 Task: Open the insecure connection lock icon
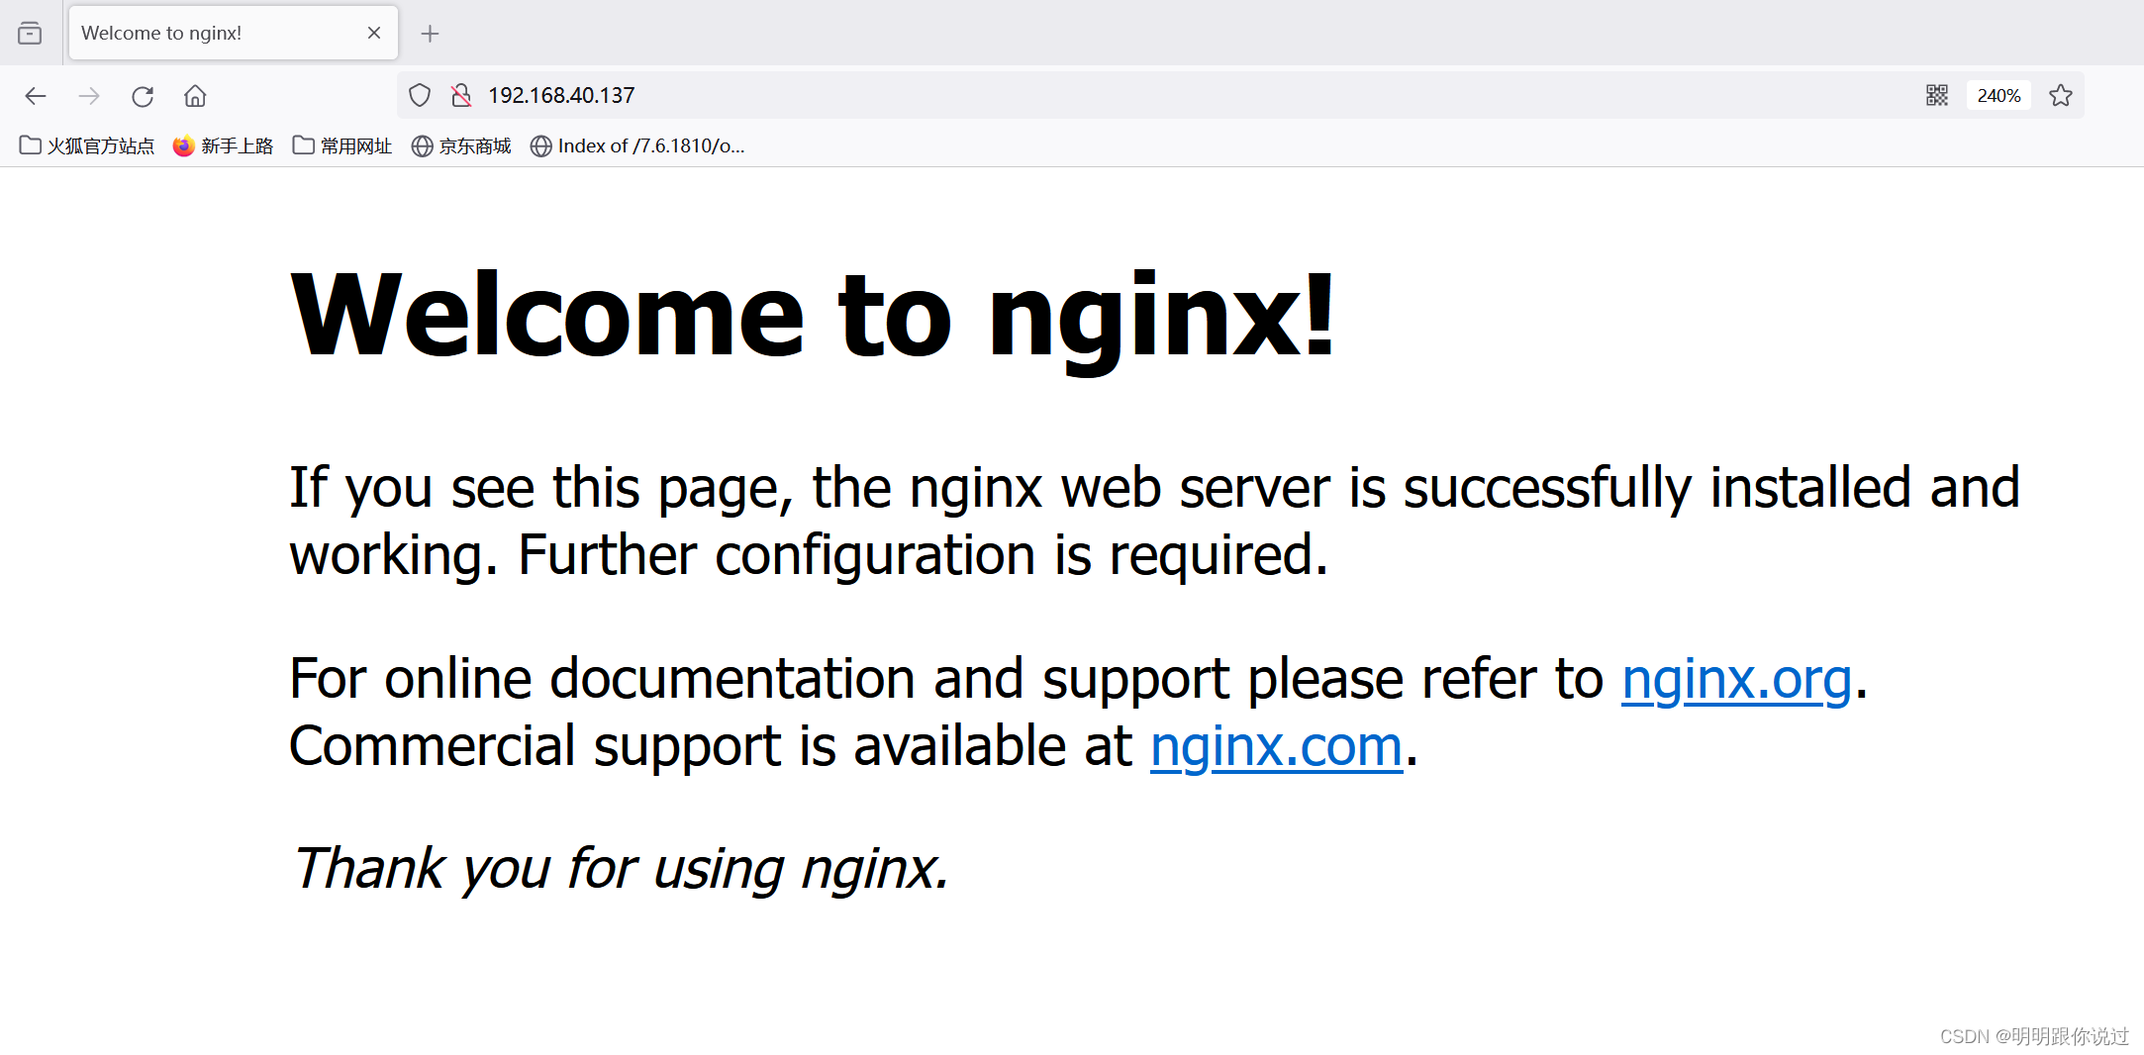461,95
